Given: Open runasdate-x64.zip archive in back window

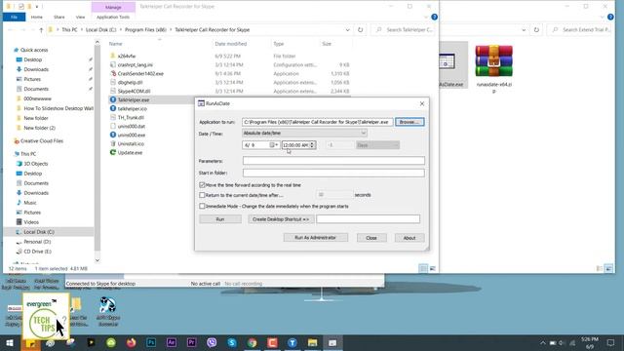Looking at the screenshot, I should coord(494,68).
